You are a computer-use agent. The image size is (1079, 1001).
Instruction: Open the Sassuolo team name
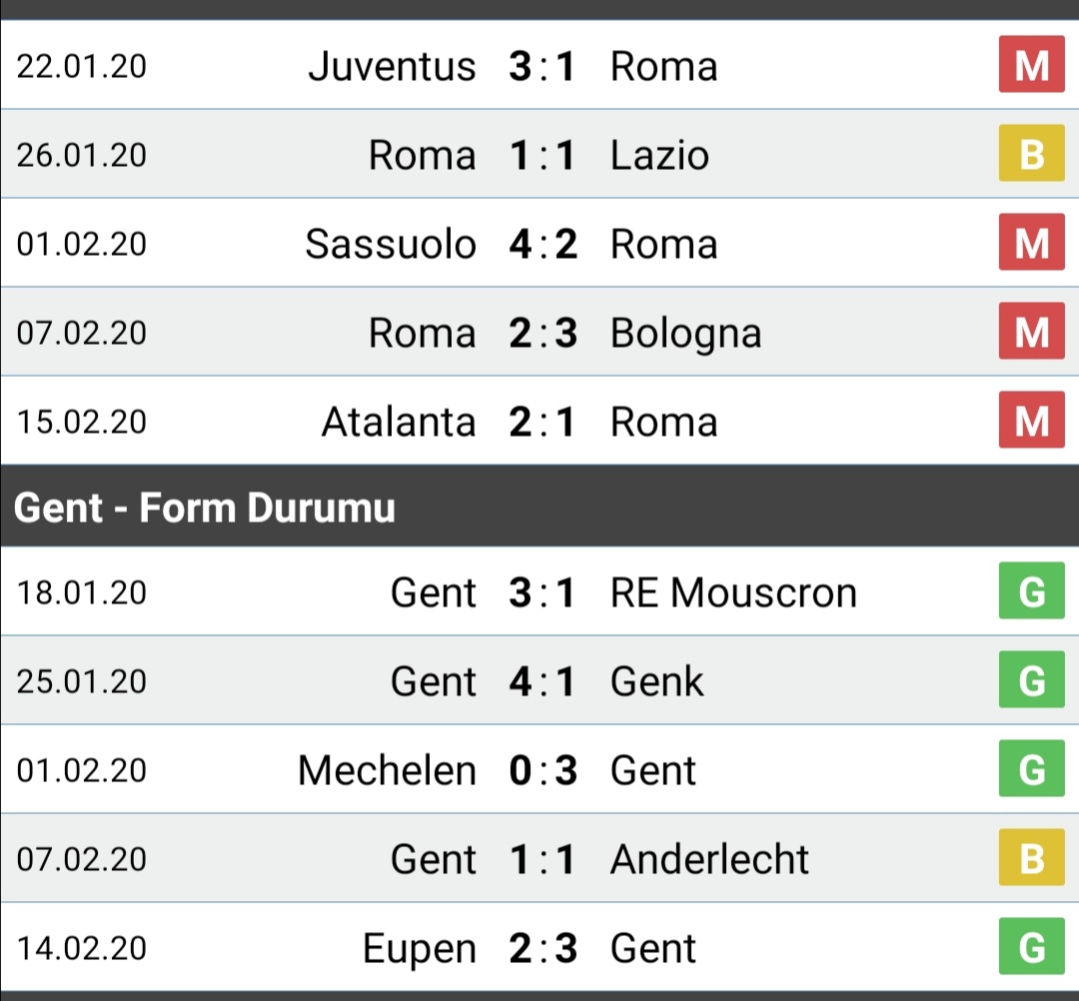[x=391, y=244]
